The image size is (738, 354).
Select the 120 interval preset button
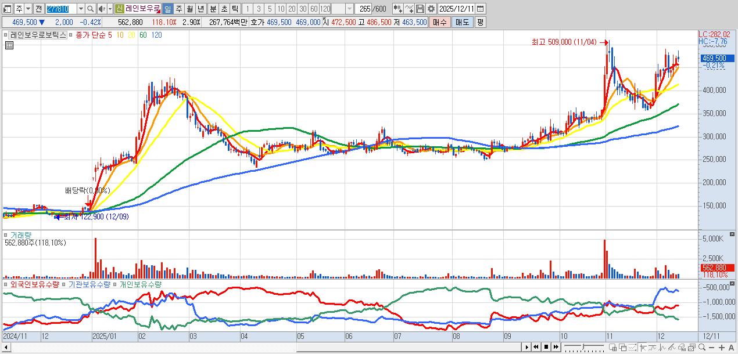point(325,9)
